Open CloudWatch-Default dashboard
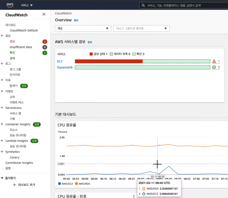228x198 pixels. click(24, 30)
